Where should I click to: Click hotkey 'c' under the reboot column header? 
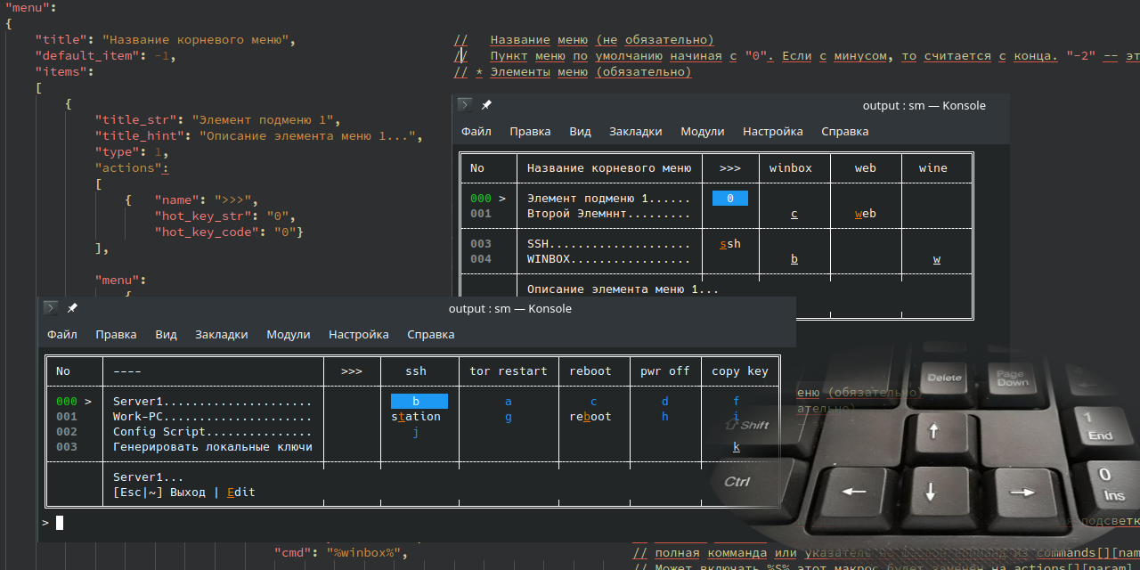pos(594,402)
